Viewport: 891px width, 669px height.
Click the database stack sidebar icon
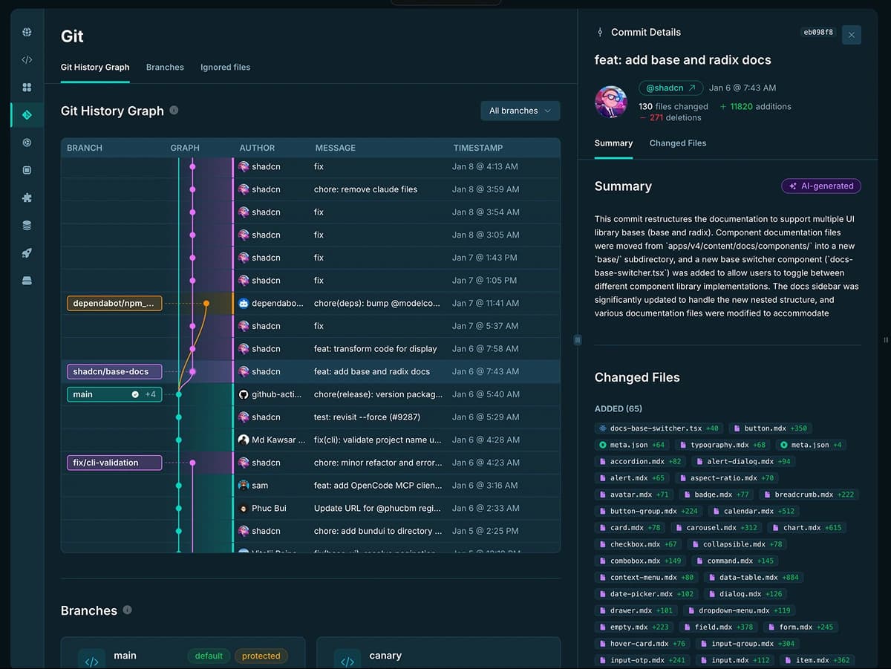click(27, 225)
